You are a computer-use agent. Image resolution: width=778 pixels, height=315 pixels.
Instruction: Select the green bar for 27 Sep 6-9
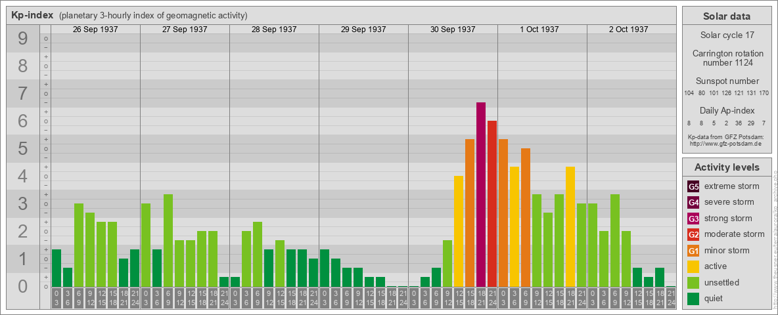pyautogui.click(x=168, y=241)
